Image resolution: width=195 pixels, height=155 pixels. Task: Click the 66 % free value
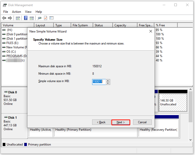159,47
